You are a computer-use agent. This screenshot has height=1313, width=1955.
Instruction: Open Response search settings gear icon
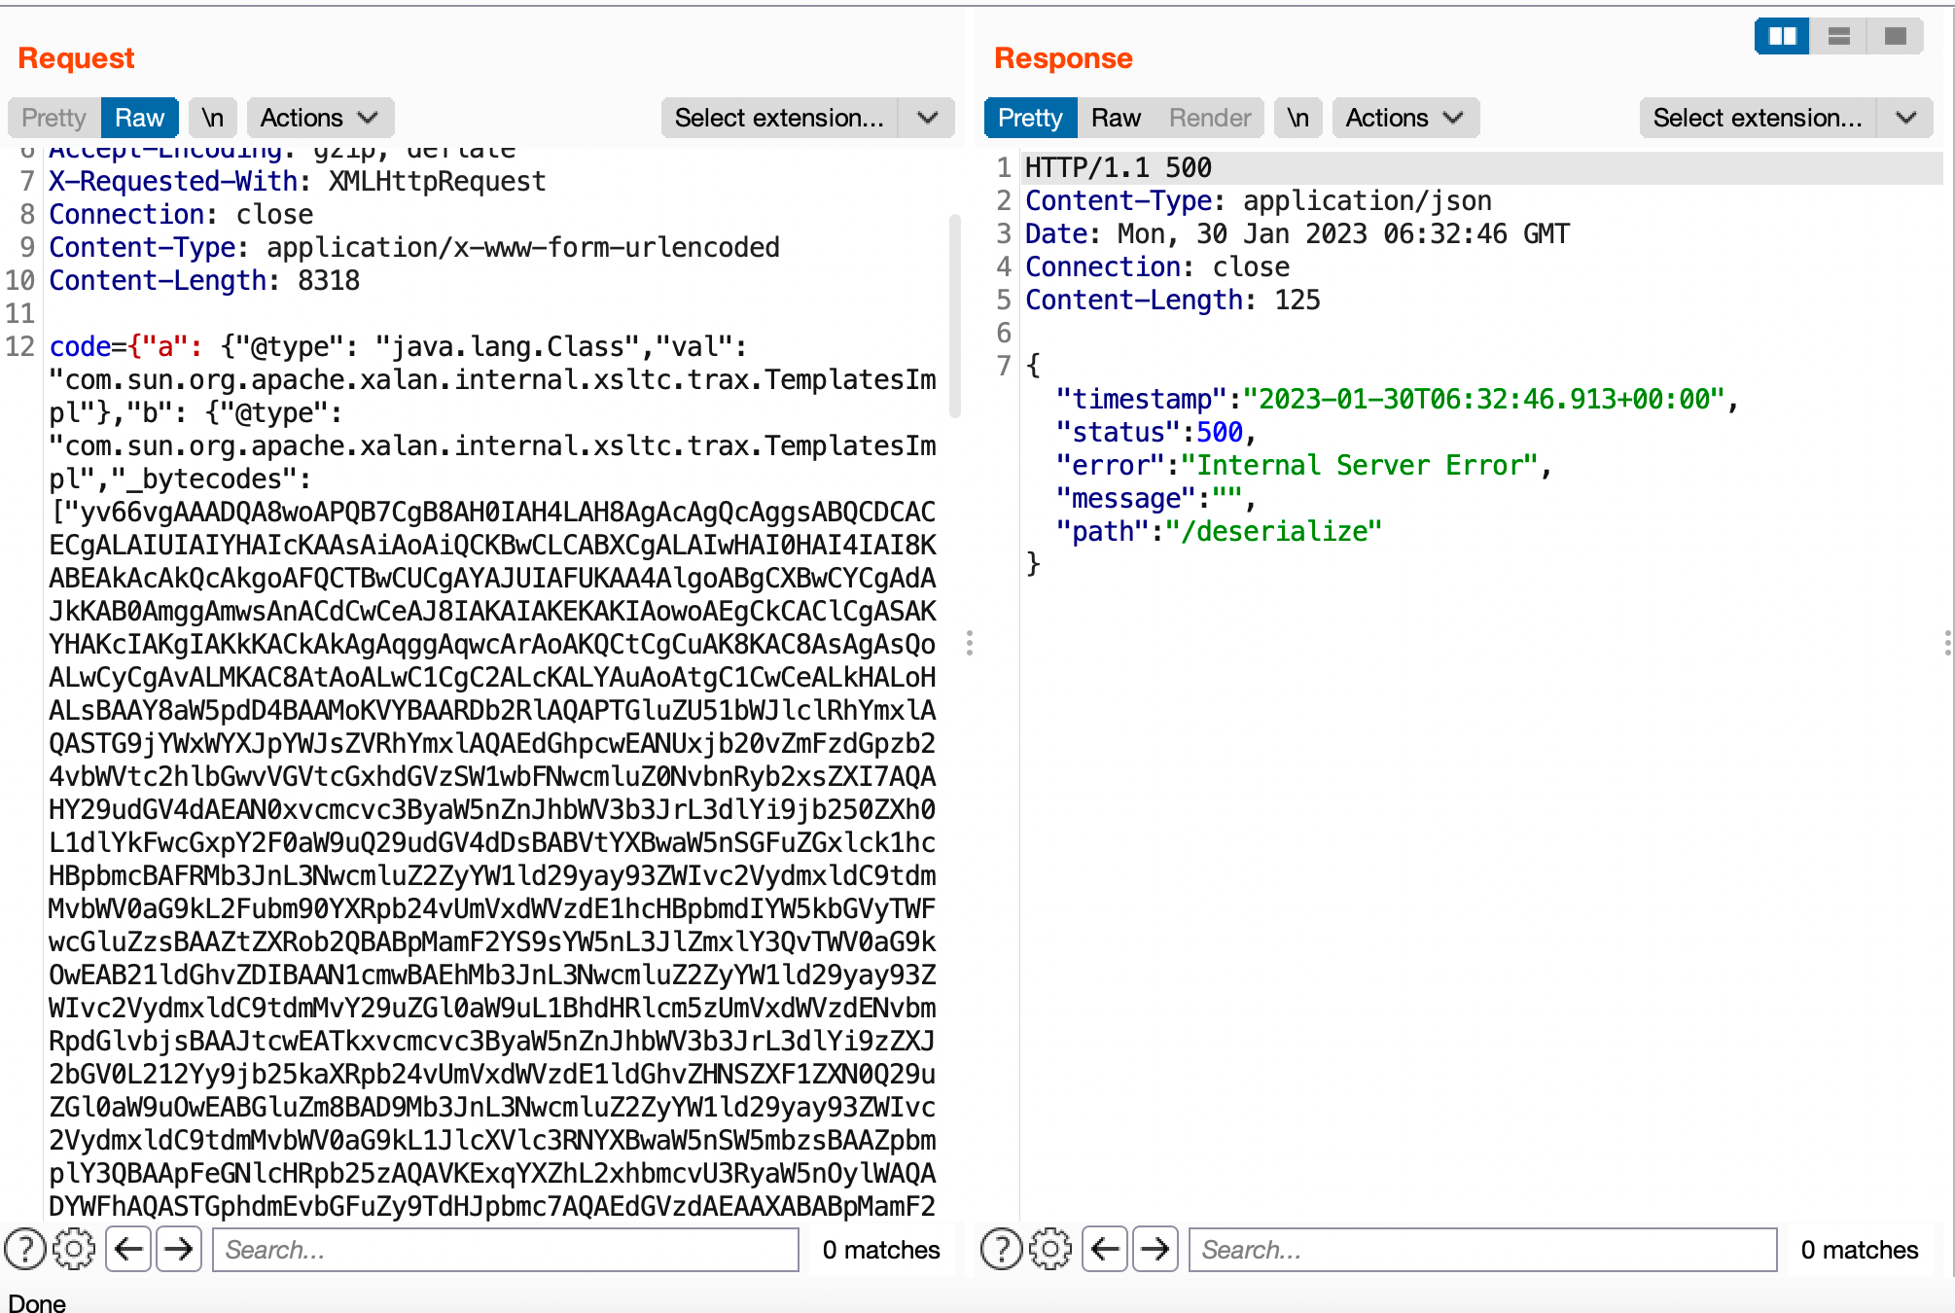coord(1050,1249)
